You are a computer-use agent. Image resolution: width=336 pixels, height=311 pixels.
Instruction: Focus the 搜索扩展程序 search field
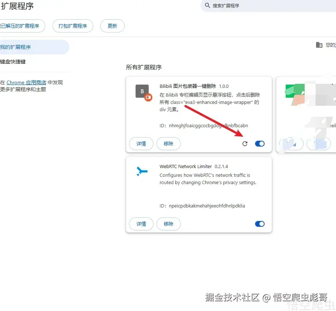tap(269, 5)
